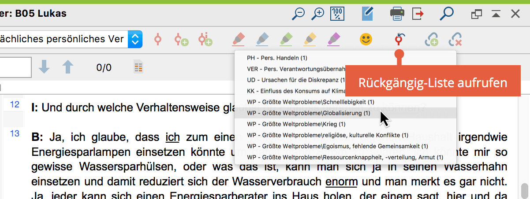Highlight with blue marker
530x199 pixels.
coord(262,40)
